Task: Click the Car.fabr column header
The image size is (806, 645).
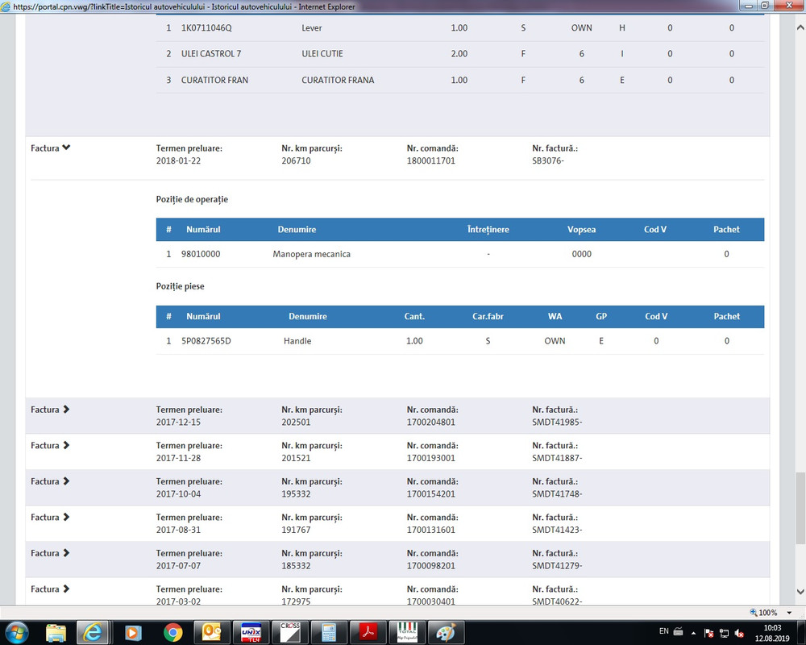Action: 488,316
